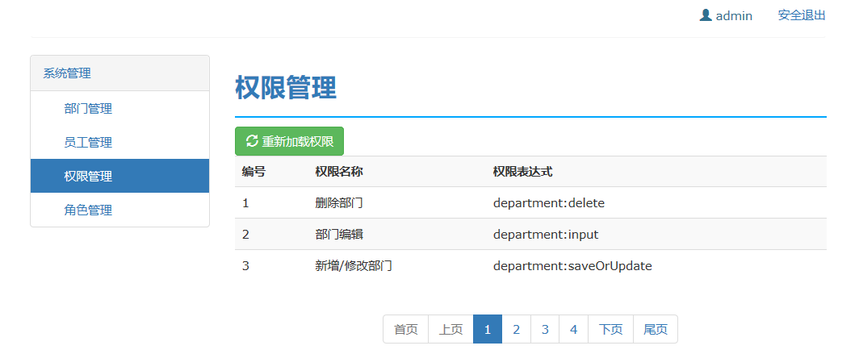The height and width of the screenshot is (354, 859).
Task: Select the active 权限管理 sidebar item
Action: click(x=88, y=177)
